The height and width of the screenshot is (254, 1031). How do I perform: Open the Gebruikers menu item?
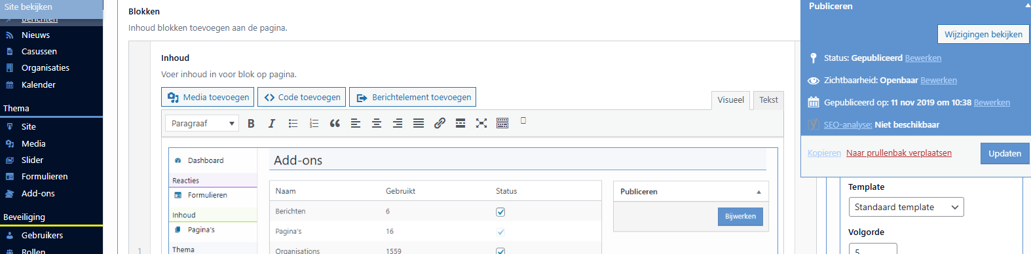42,236
